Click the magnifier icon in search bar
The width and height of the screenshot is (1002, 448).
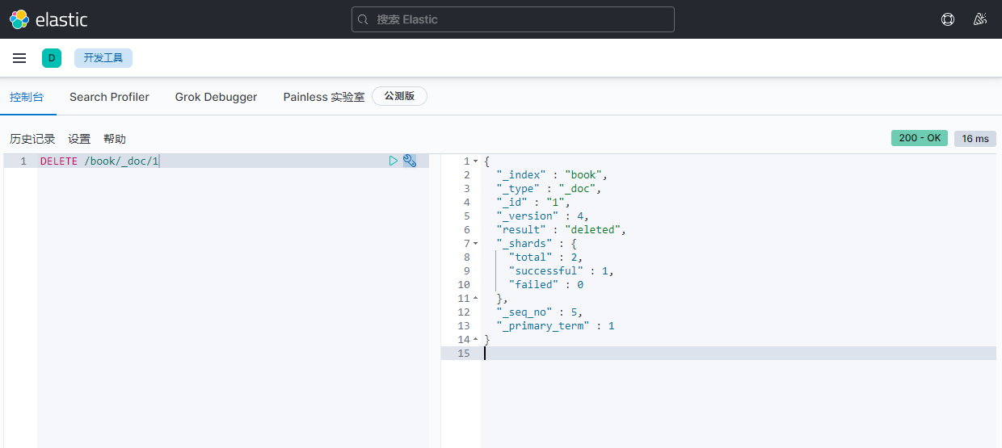tap(364, 19)
